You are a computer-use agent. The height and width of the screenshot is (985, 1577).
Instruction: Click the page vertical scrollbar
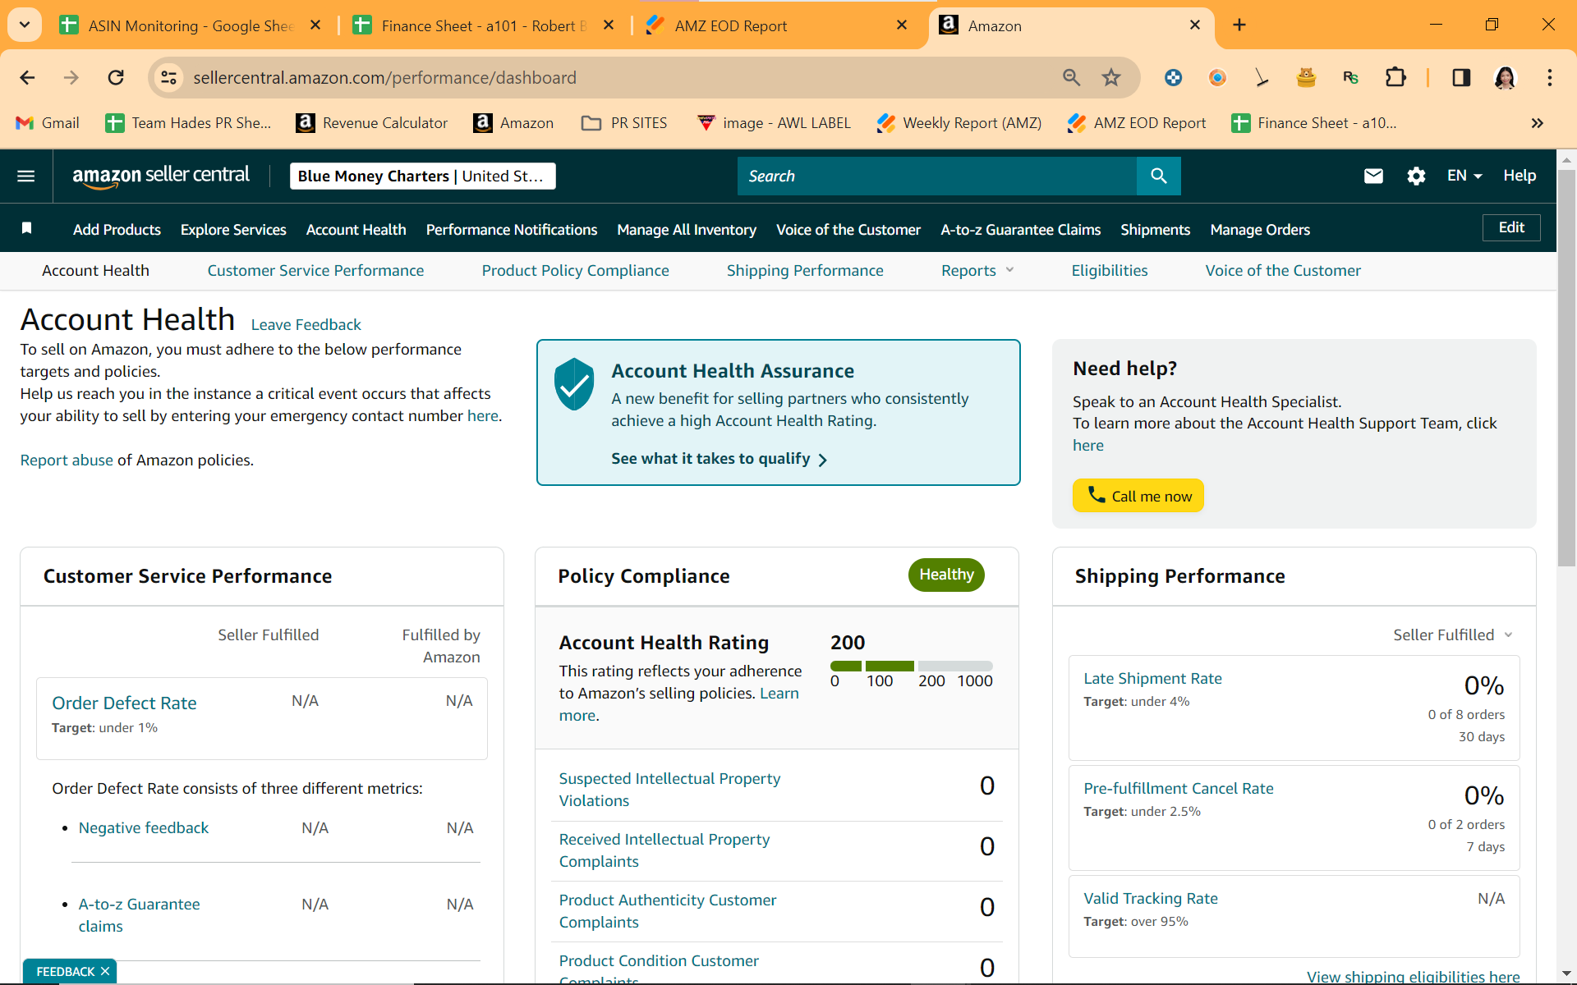tap(1566, 369)
